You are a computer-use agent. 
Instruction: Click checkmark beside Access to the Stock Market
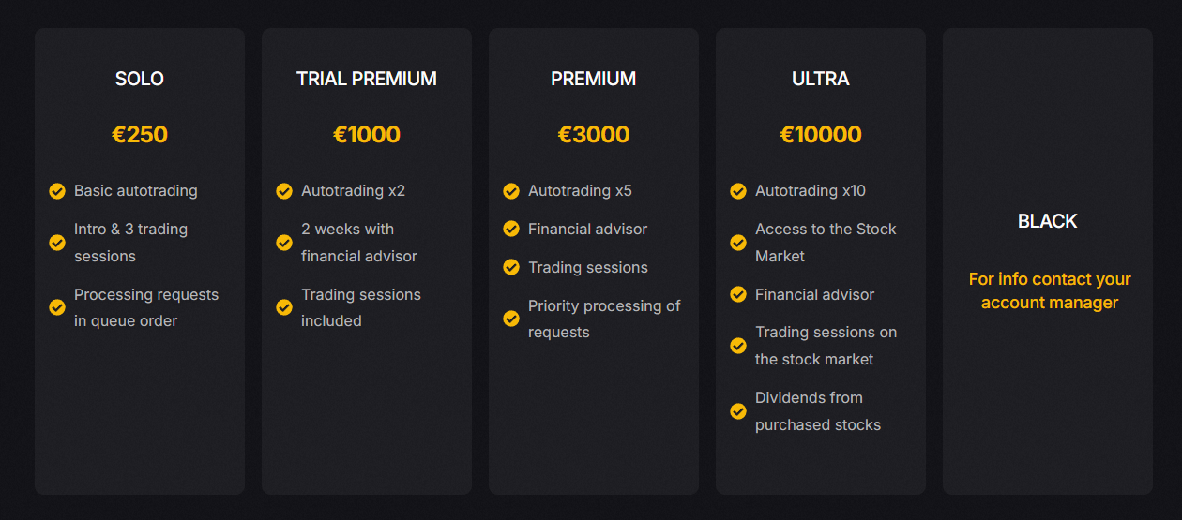[738, 243]
